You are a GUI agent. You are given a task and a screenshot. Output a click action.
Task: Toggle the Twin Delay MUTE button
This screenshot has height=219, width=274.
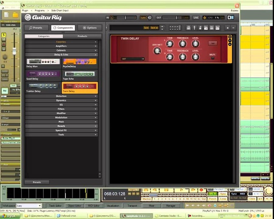pos(212,58)
